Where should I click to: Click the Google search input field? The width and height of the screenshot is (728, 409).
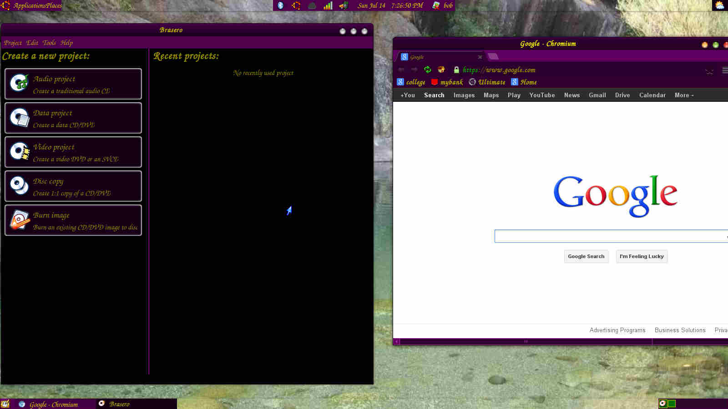click(611, 236)
